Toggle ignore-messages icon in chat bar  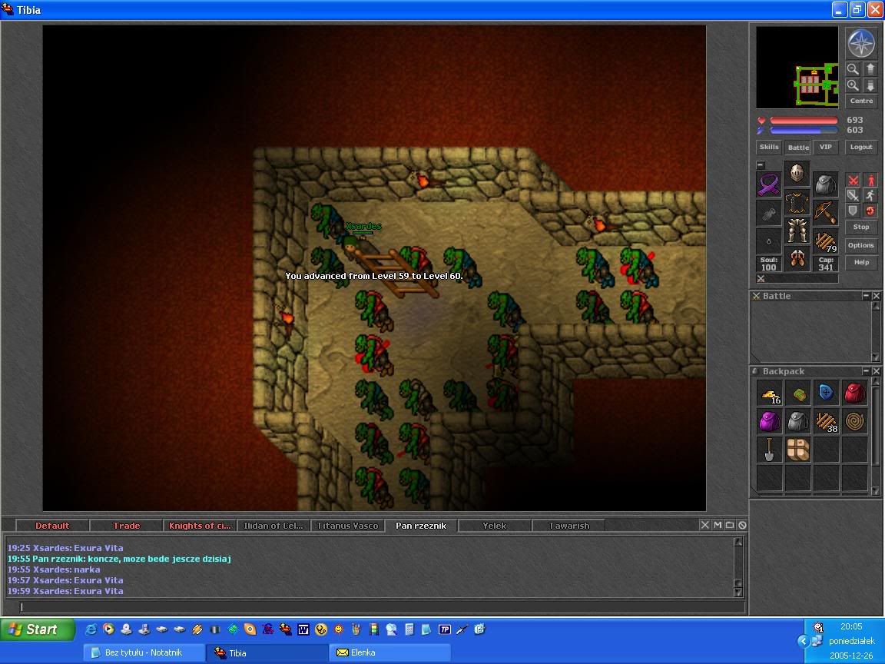coord(742,525)
